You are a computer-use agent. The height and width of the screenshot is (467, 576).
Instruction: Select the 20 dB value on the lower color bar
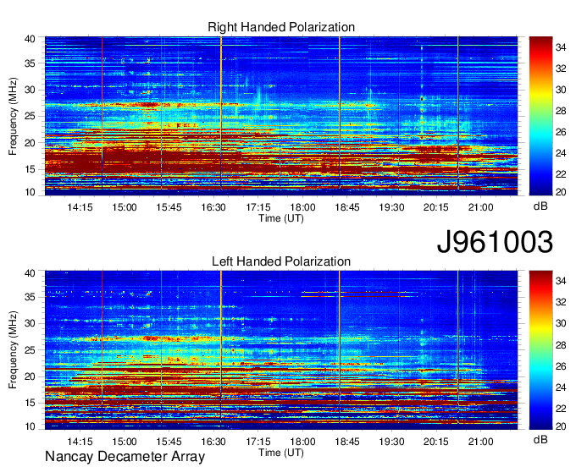(x=561, y=426)
